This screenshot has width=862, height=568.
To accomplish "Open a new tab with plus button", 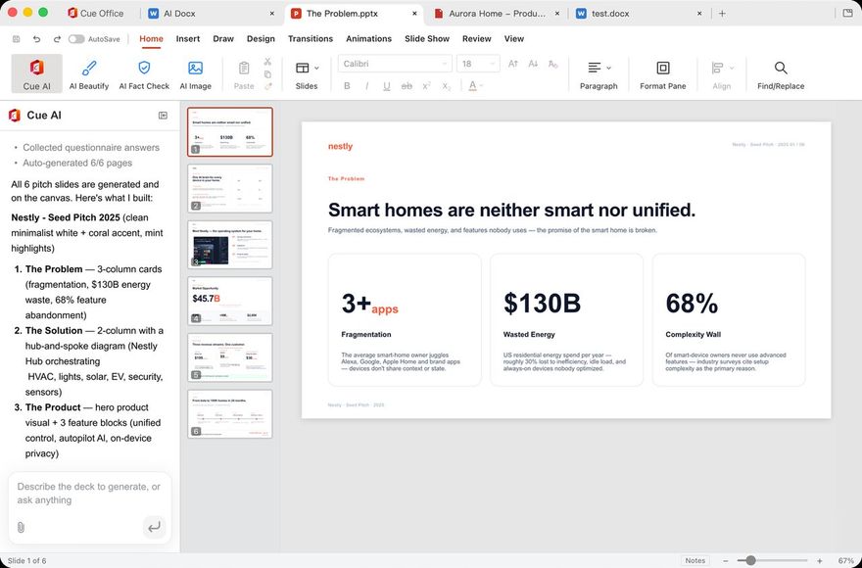I will coord(722,13).
